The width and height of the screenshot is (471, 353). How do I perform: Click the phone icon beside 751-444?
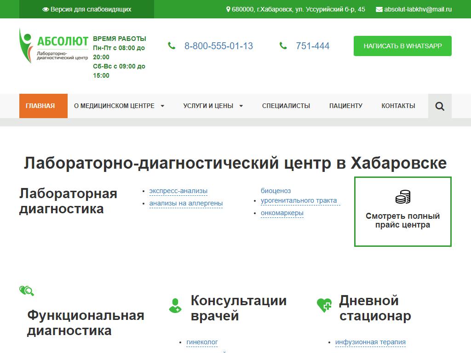[283, 46]
